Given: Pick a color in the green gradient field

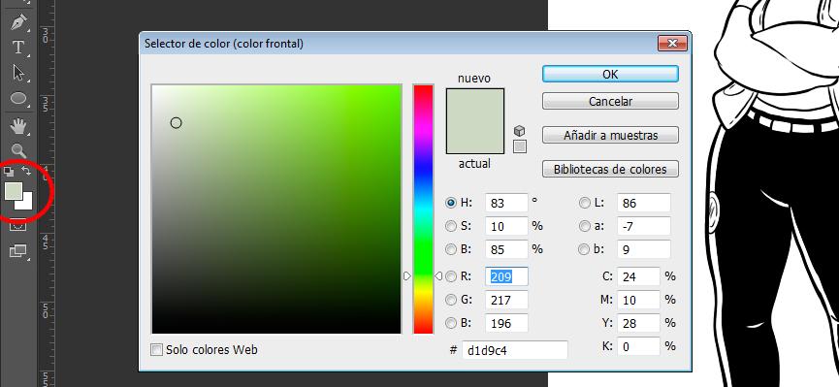Looking at the screenshot, I should point(276,209).
